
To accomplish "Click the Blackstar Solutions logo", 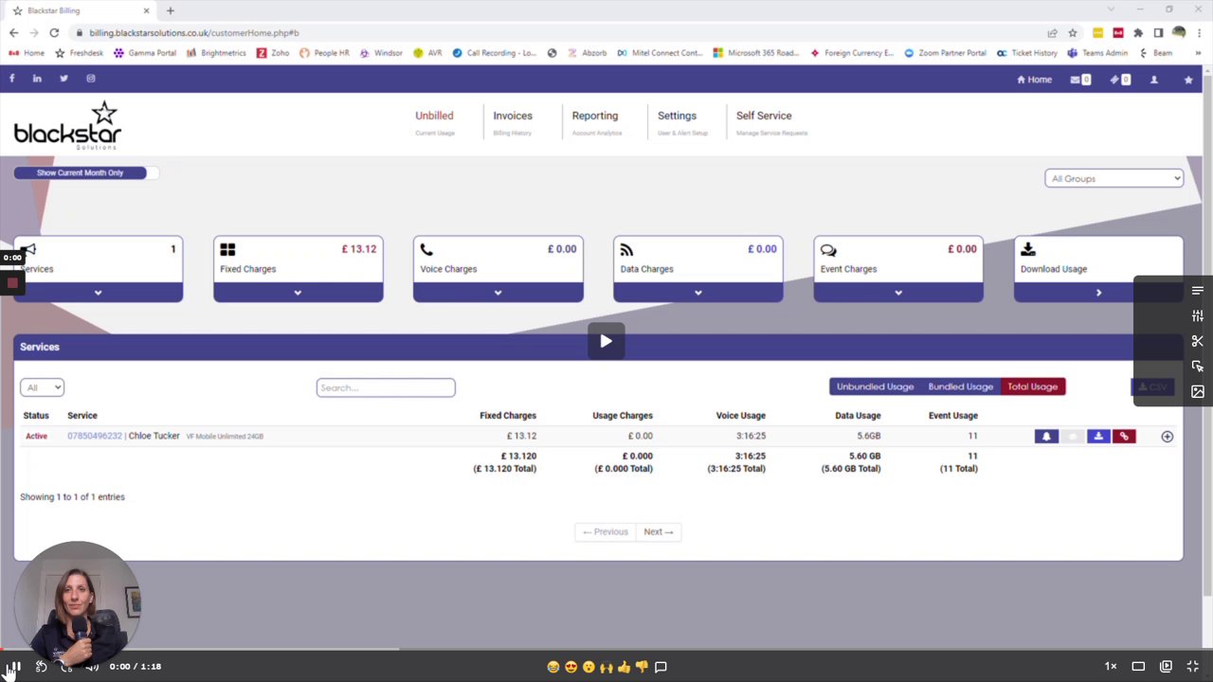I will coord(68,125).
